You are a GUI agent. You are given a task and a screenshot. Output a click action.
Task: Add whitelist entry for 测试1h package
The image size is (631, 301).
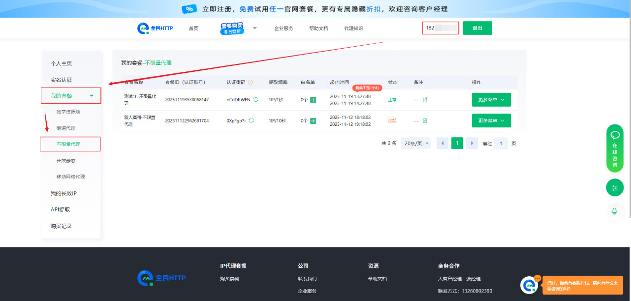(x=313, y=100)
